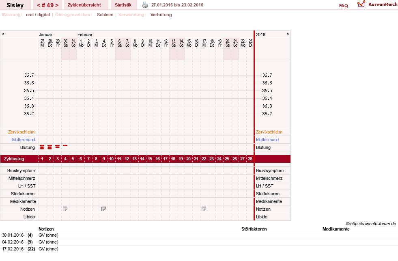398x261 pixels.
Task: Select cycle day 14 in Zyklustag row
Action: pyautogui.click(x=142, y=159)
